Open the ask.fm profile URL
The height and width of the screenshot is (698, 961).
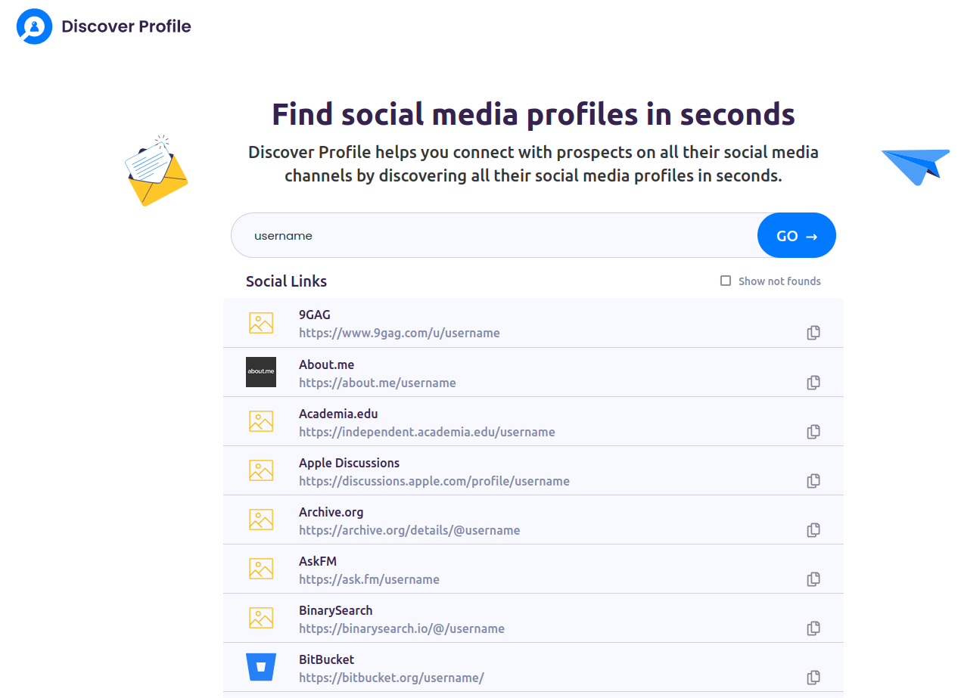tap(369, 579)
